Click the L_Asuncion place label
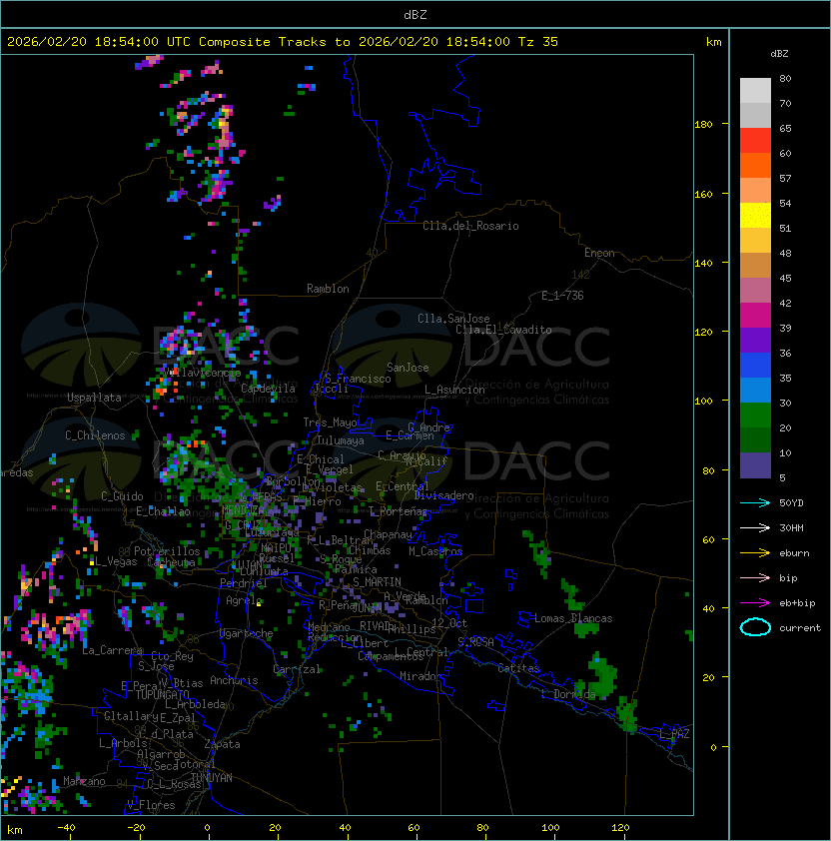The height and width of the screenshot is (841, 831). pyautogui.click(x=454, y=390)
